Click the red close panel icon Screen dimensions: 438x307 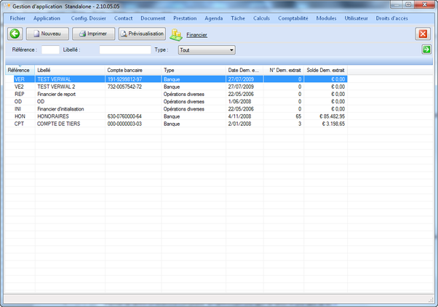423,33
